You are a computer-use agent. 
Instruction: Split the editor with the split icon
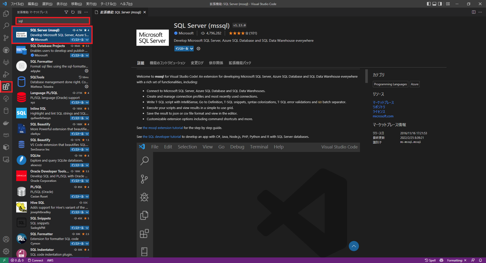pos(473,12)
